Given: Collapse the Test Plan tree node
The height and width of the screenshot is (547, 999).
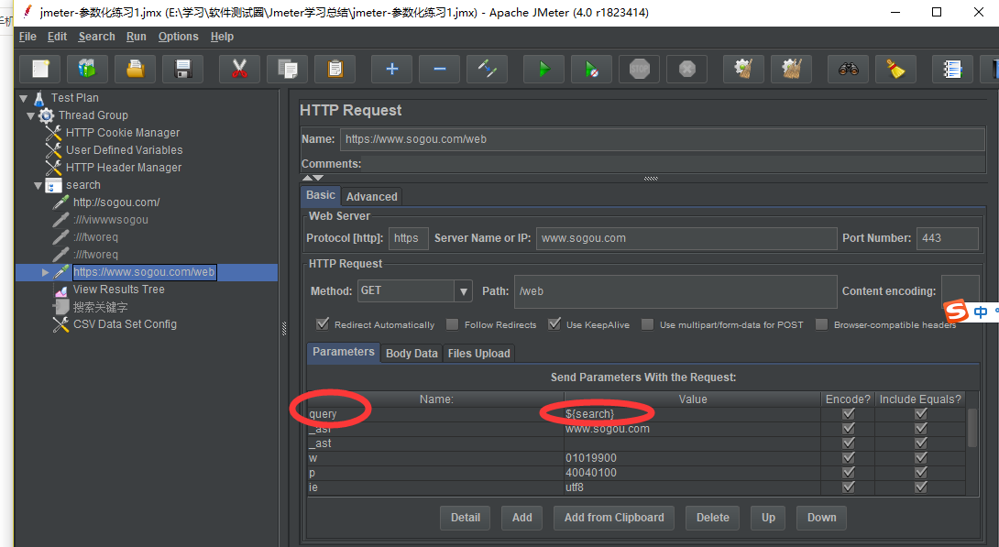Looking at the screenshot, I should tap(24, 98).
